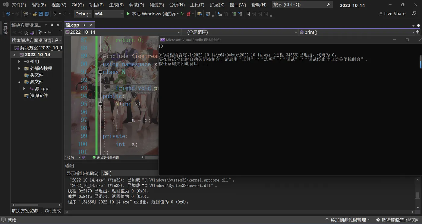Click the Solution Explorer search field
This screenshot has width=422, height=224.
point(36,40)
